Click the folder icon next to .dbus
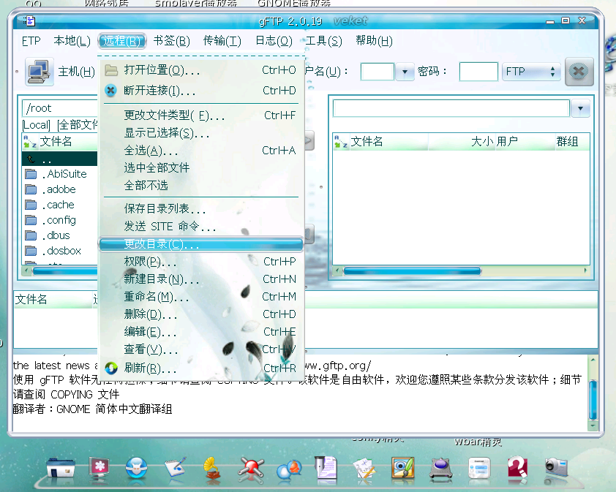The image size is (616, 492). (x=31, y=235)
